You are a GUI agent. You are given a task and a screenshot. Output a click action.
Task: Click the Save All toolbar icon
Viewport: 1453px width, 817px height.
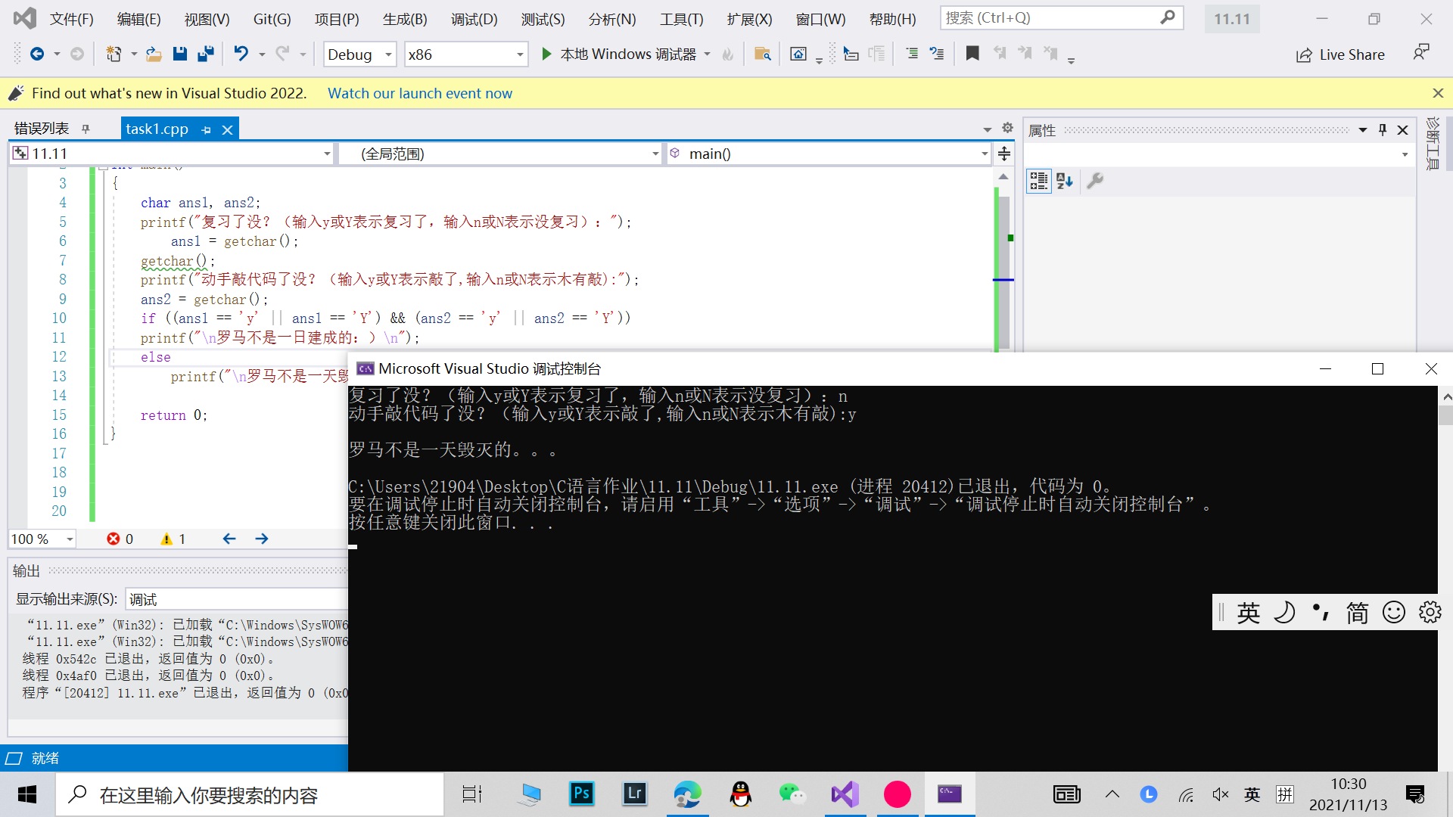pos(205,54)
